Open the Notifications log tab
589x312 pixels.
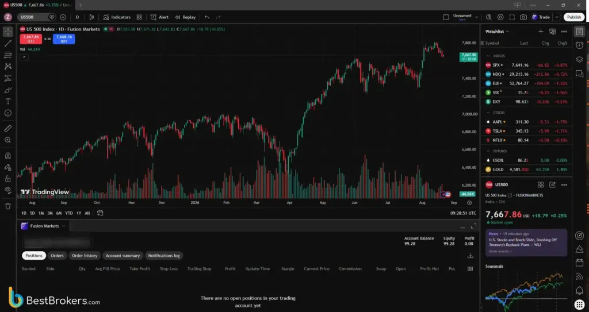click(x=164, y=256)
